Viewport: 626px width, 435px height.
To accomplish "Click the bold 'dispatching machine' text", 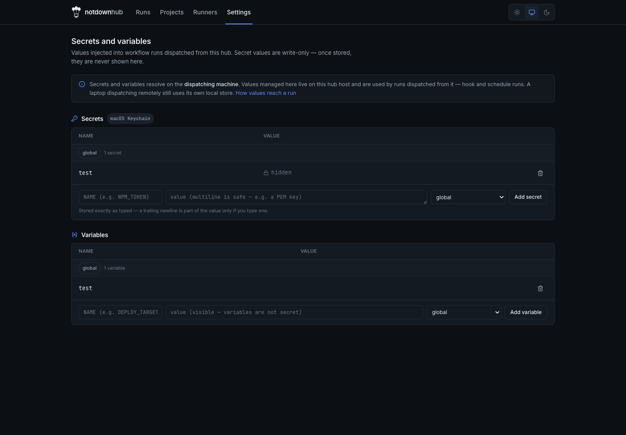I will point(211,84).
